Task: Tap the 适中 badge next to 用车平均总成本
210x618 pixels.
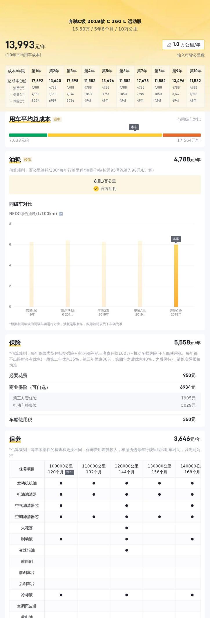Action: point(57,119)
